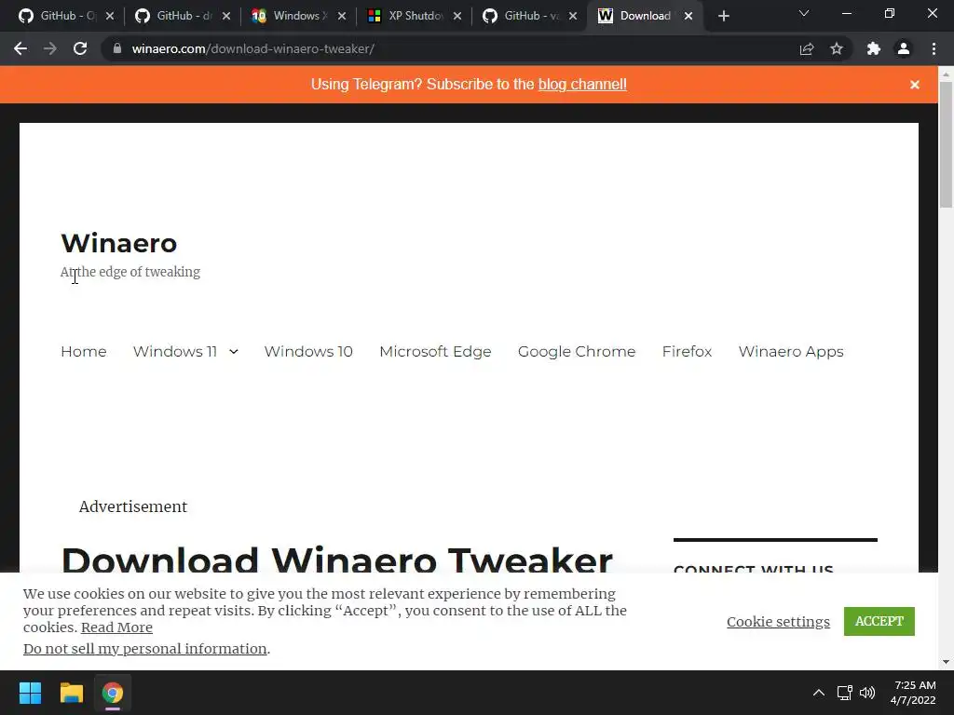Close the Windows X tab
954x715 pixels.
[x=342, y=17]
